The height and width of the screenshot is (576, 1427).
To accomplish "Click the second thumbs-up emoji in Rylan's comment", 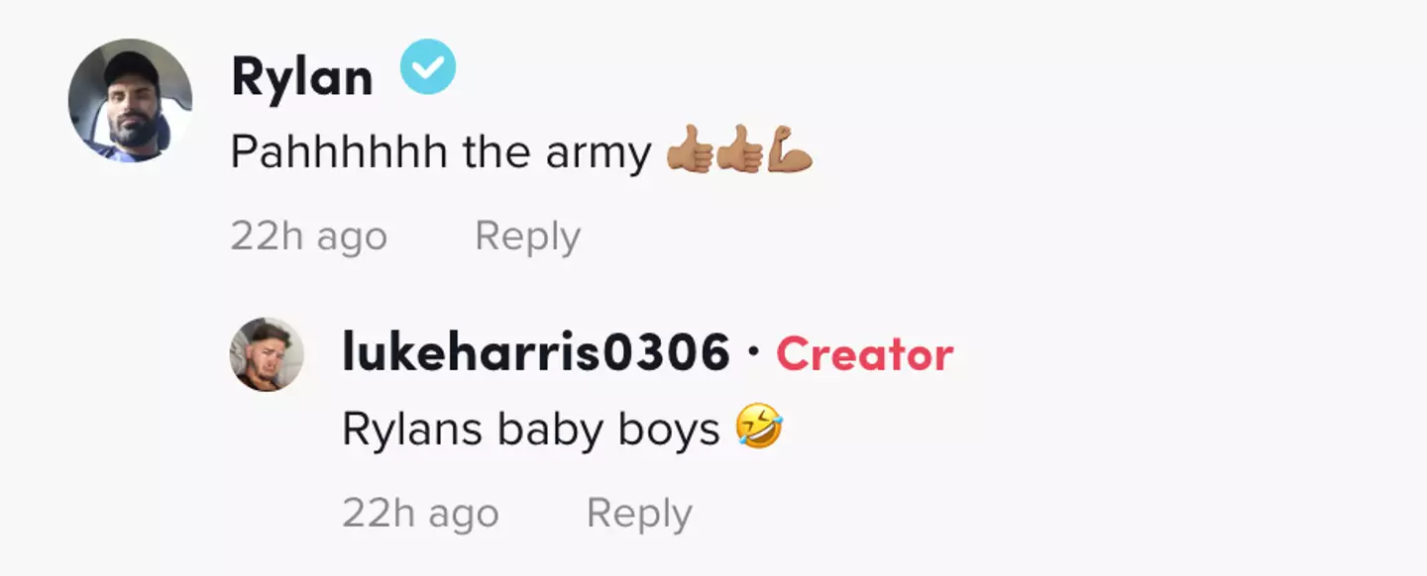I will 739,153.
